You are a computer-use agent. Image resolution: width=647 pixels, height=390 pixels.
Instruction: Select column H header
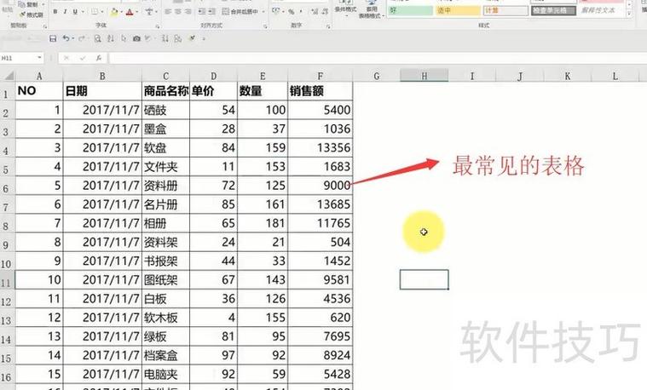[425, 76]
